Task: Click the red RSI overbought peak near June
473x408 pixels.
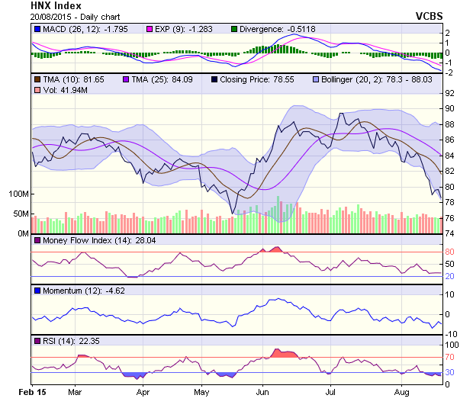Action: (x=283, y=352)
